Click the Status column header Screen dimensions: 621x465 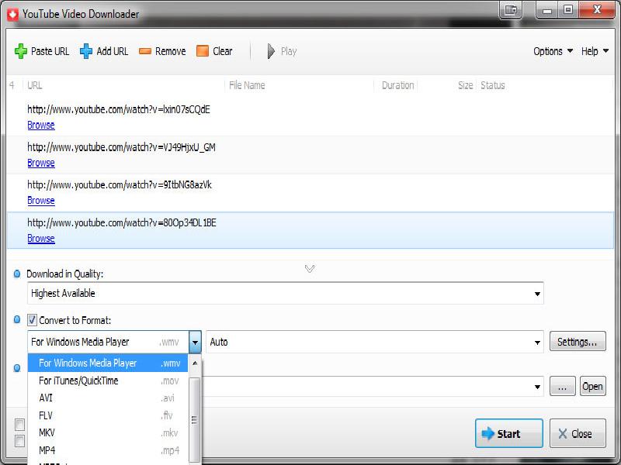tap(545, 85)
